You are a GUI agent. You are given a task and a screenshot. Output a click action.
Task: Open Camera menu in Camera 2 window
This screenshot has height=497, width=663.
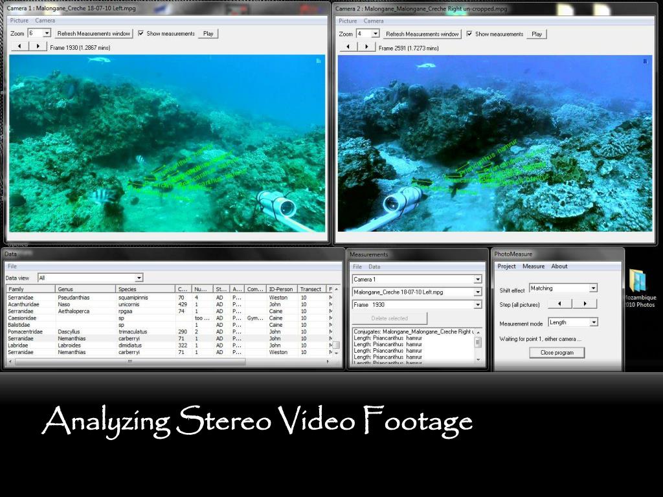[x=374, y=21]
